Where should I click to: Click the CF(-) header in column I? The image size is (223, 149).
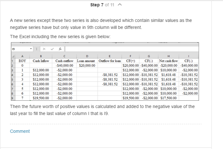pyautogui.click(x=189, y=61)
